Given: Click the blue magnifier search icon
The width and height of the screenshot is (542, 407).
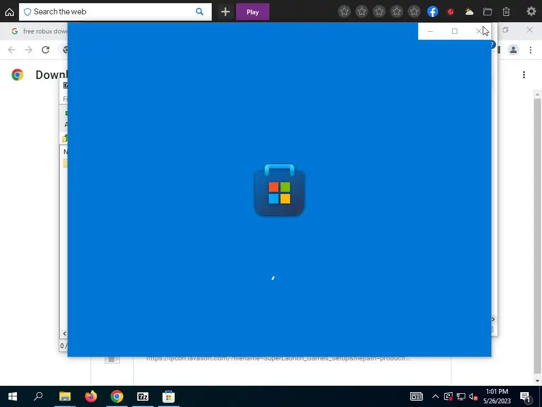Looking at the screenshot, I should (200, 12).
